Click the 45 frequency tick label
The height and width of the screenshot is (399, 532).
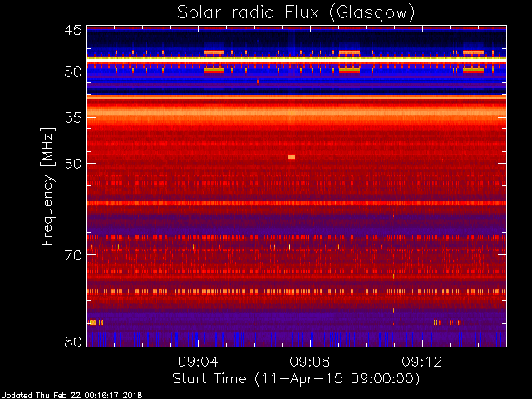73,31
